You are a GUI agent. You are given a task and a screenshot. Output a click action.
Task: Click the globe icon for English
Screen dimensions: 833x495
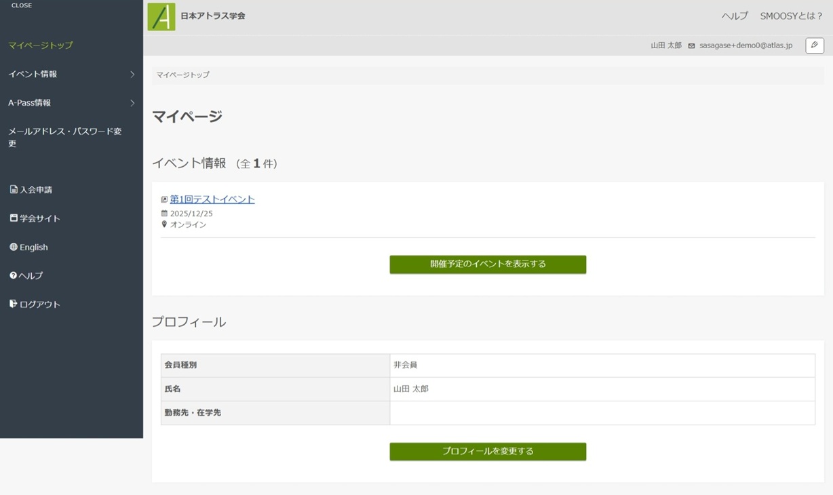(14, 248)
